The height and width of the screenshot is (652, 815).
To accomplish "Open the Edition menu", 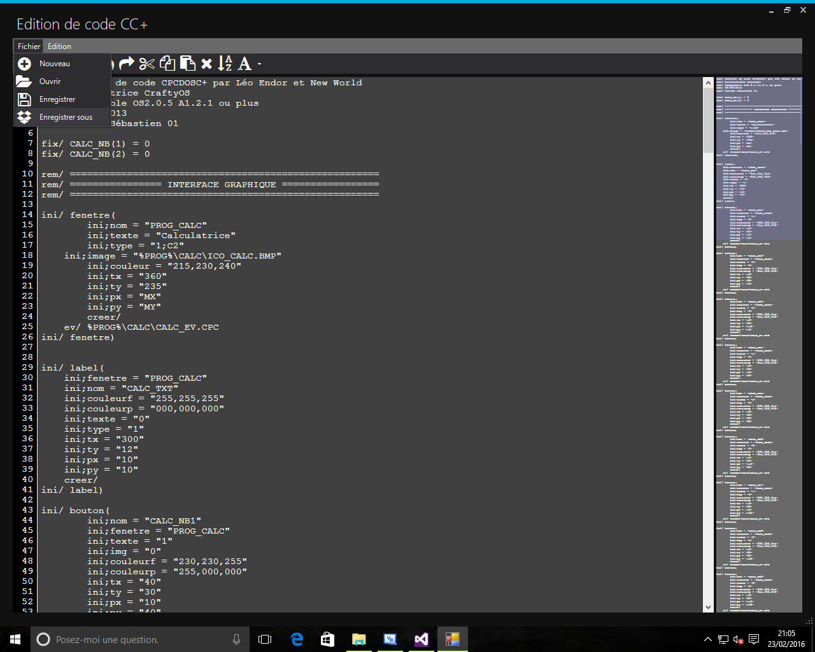I will click(59, 46).
